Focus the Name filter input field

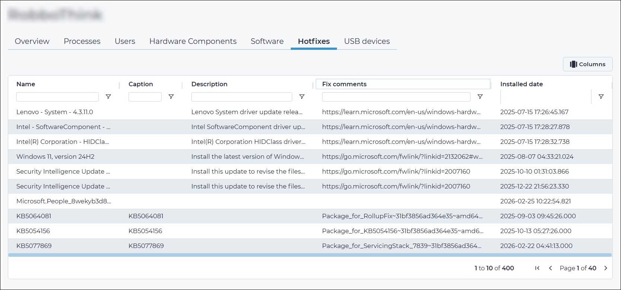(x=57, y=97)
